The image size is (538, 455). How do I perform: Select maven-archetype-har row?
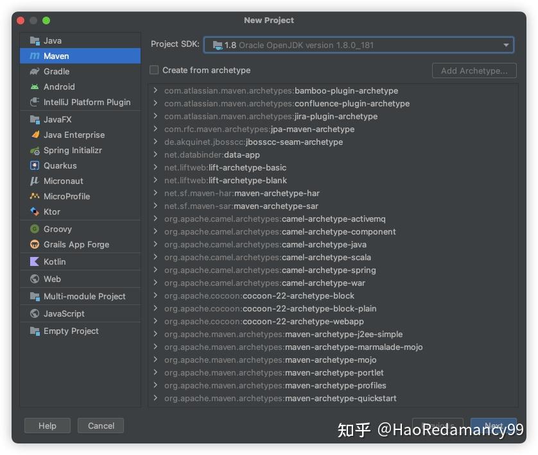(x=333, y=194)
